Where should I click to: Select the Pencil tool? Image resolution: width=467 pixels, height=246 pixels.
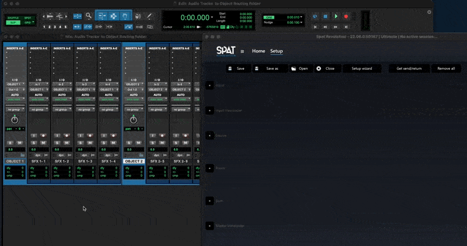tap(149, 16)
